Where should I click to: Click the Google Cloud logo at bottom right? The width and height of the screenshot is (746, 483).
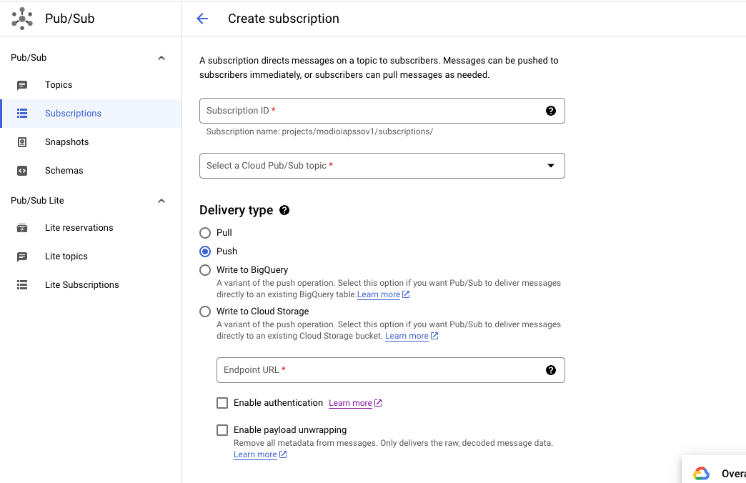click(701, 474)
